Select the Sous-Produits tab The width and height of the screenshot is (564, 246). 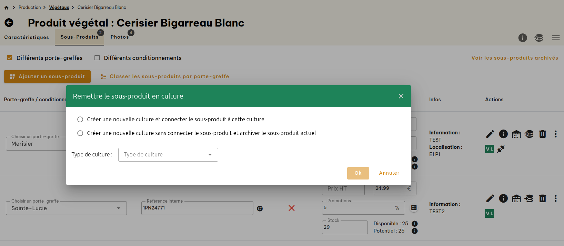pyautogui.click(x=79, y=37)
